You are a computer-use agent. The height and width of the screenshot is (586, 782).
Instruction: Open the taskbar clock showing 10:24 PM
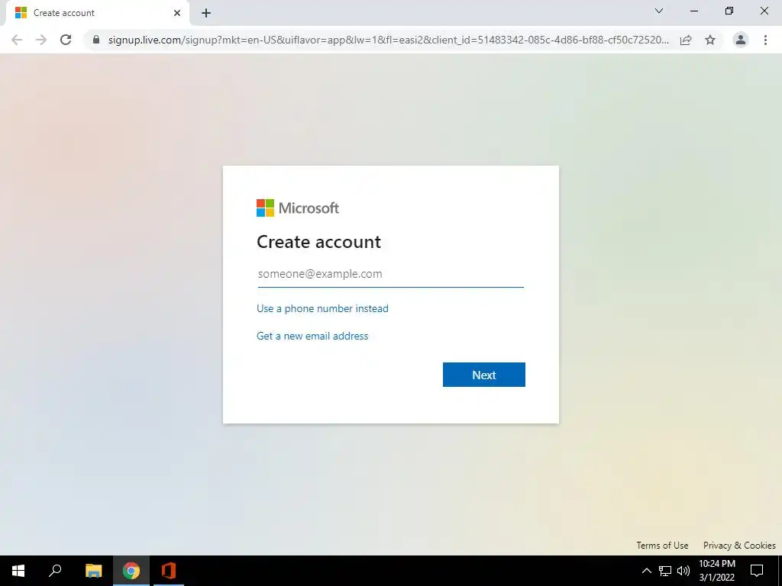(x=716, y=571)
